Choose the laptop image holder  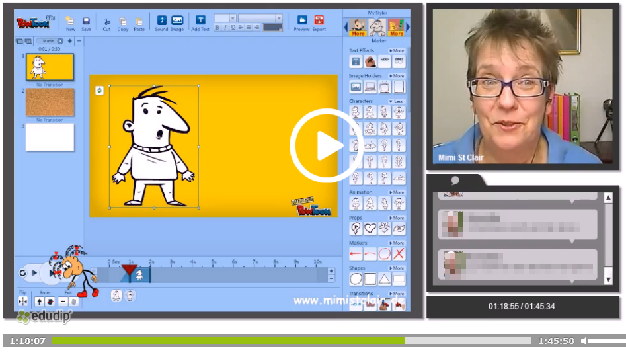pyautogui.click(x=370, y=87)
